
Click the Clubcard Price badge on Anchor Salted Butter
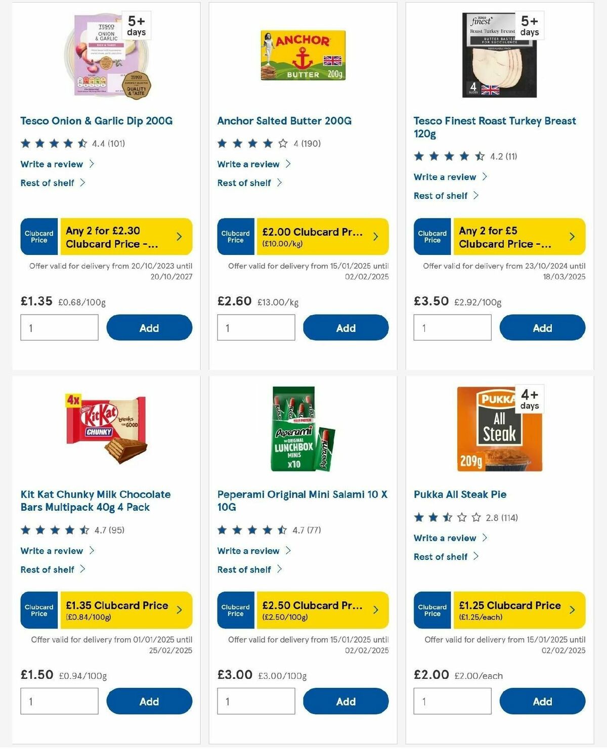click(x=235, y=236)
